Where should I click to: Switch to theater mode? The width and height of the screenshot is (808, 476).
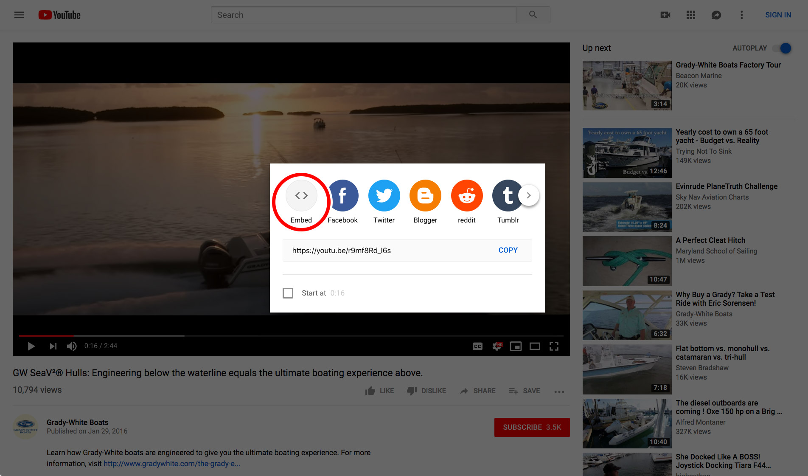pos(535,346)
